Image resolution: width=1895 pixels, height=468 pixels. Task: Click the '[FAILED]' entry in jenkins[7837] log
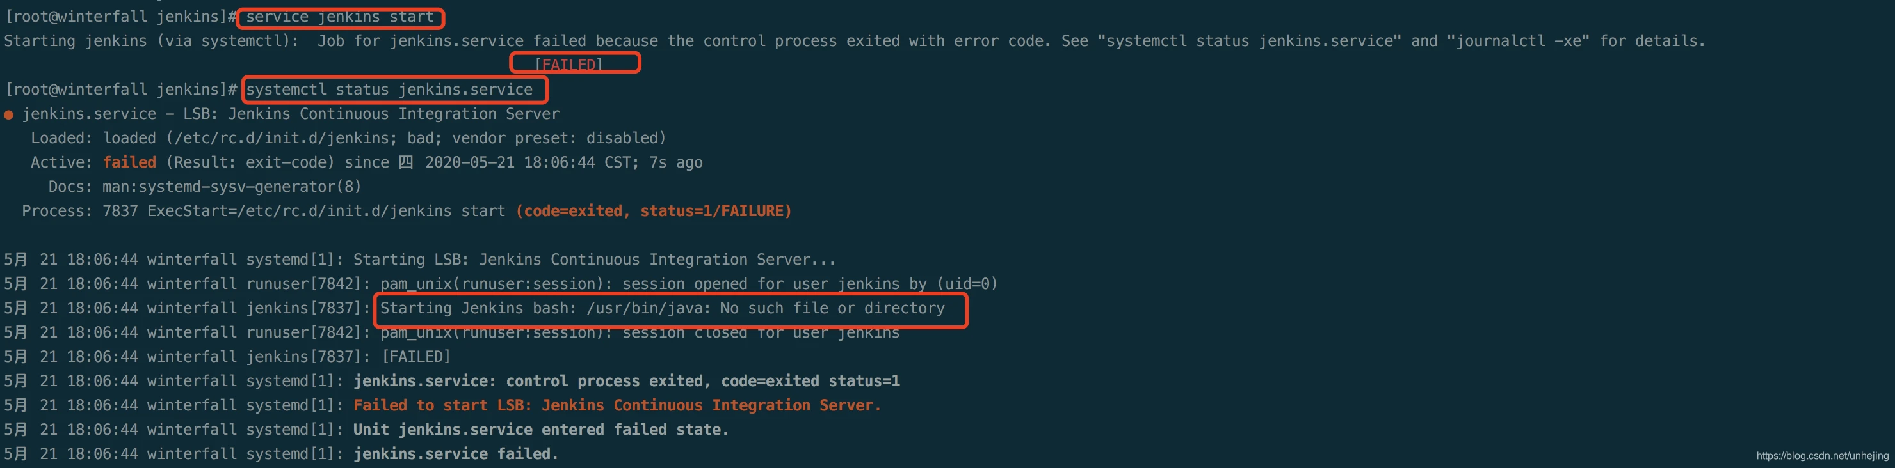[416, 357]
